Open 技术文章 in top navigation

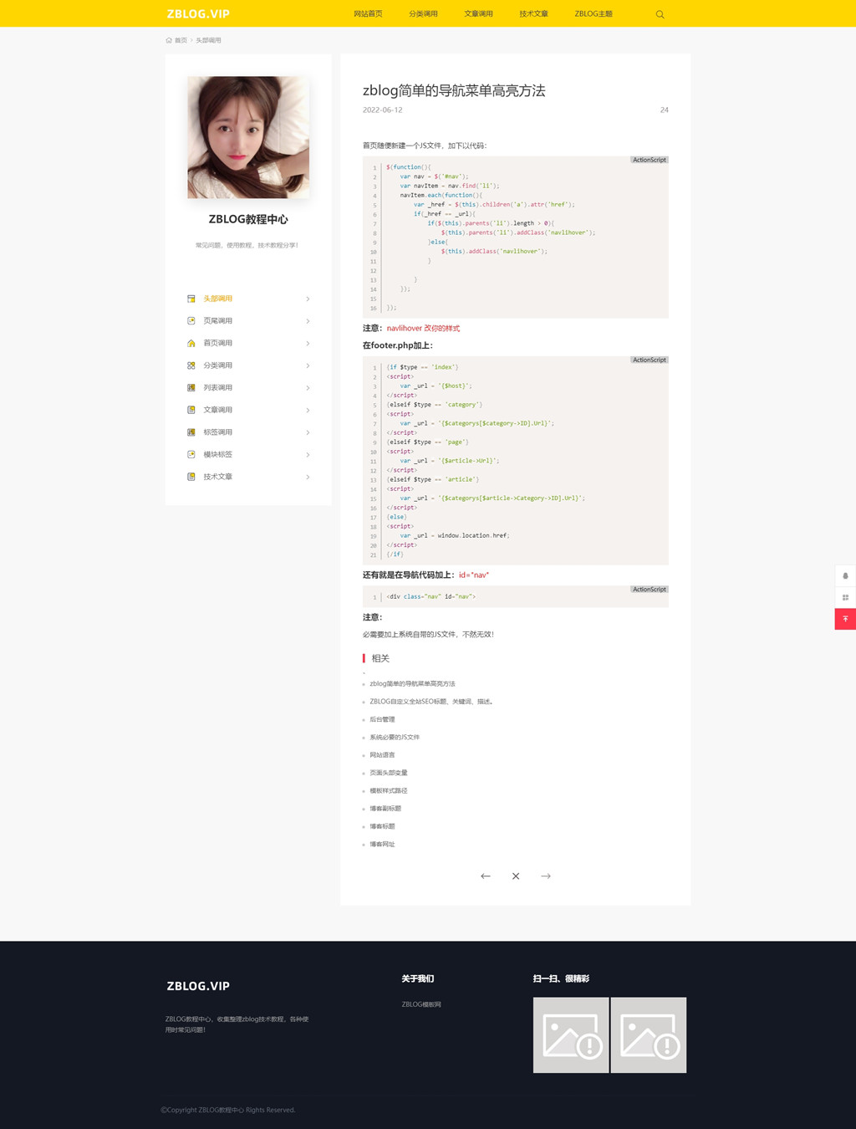[533, 14]
